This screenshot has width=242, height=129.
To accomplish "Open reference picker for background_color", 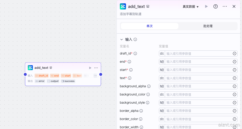I will [235, 94].
